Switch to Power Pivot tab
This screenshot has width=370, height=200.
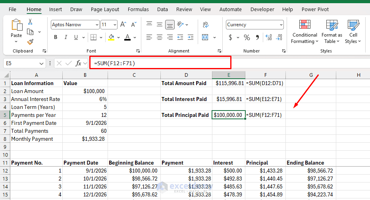315,10
